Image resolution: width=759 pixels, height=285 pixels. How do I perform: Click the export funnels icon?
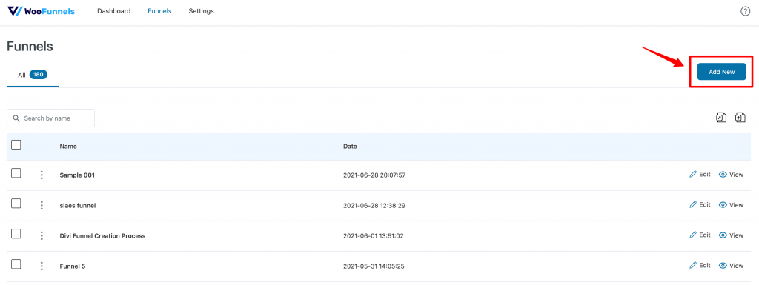[721, 118]
